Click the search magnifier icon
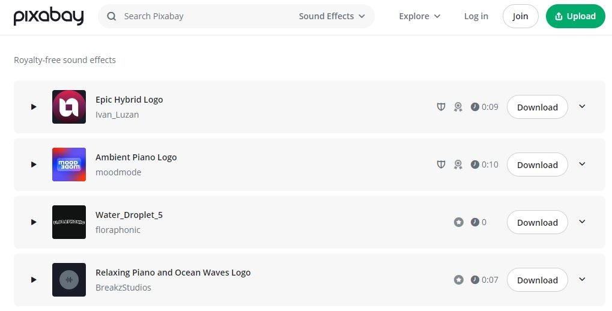The height and width of the screenshot is (311, 612). coord(111,16)
